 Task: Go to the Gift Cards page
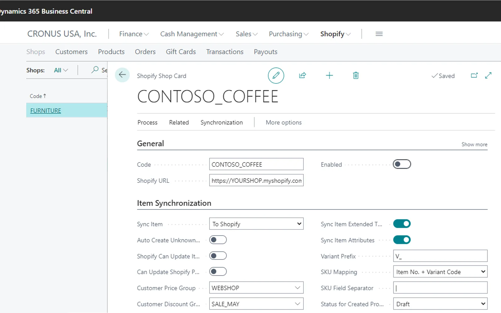181,52
